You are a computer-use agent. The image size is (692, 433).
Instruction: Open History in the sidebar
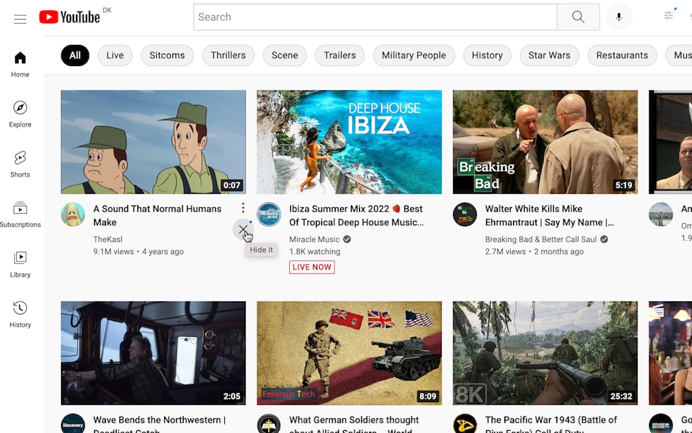tap(20, 314)
